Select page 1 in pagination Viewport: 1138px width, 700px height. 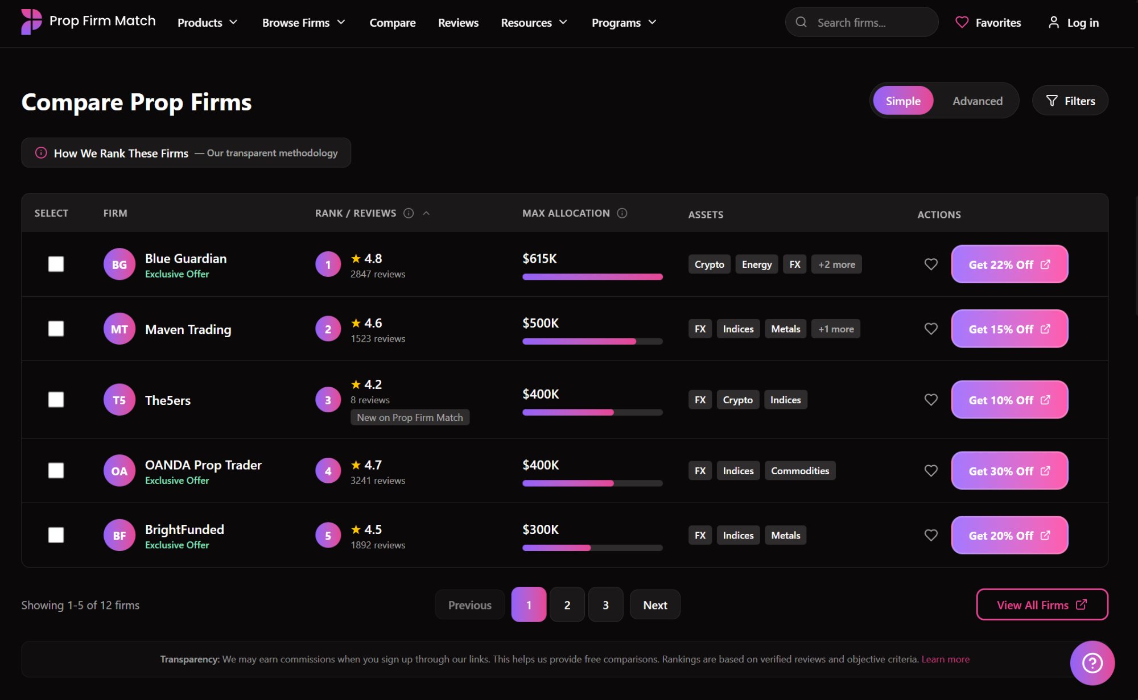coord(529,604)
